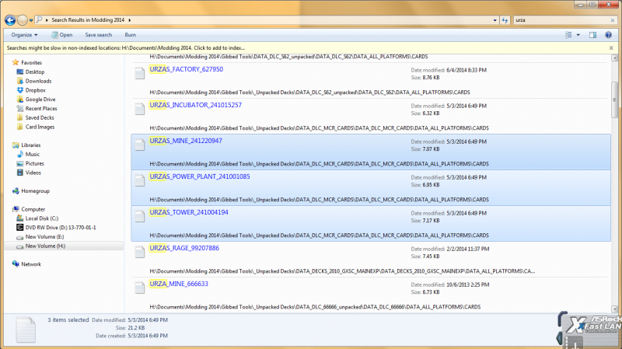Select Computer in the navigation pane

33,209
